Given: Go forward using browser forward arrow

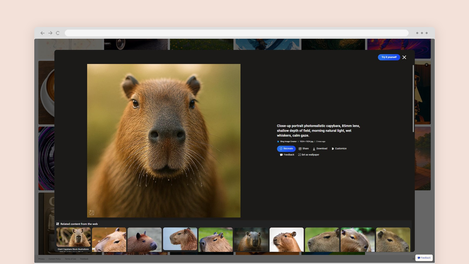Looking at the screenshot, I should [x=50, y=33].
